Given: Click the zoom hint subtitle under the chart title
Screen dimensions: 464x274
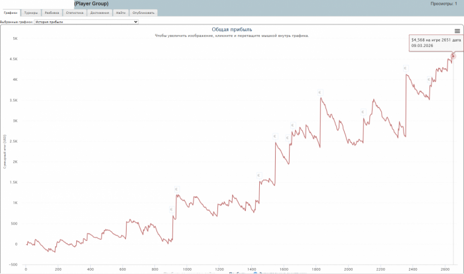Looking at the screenshot, I should click(232, 36).
